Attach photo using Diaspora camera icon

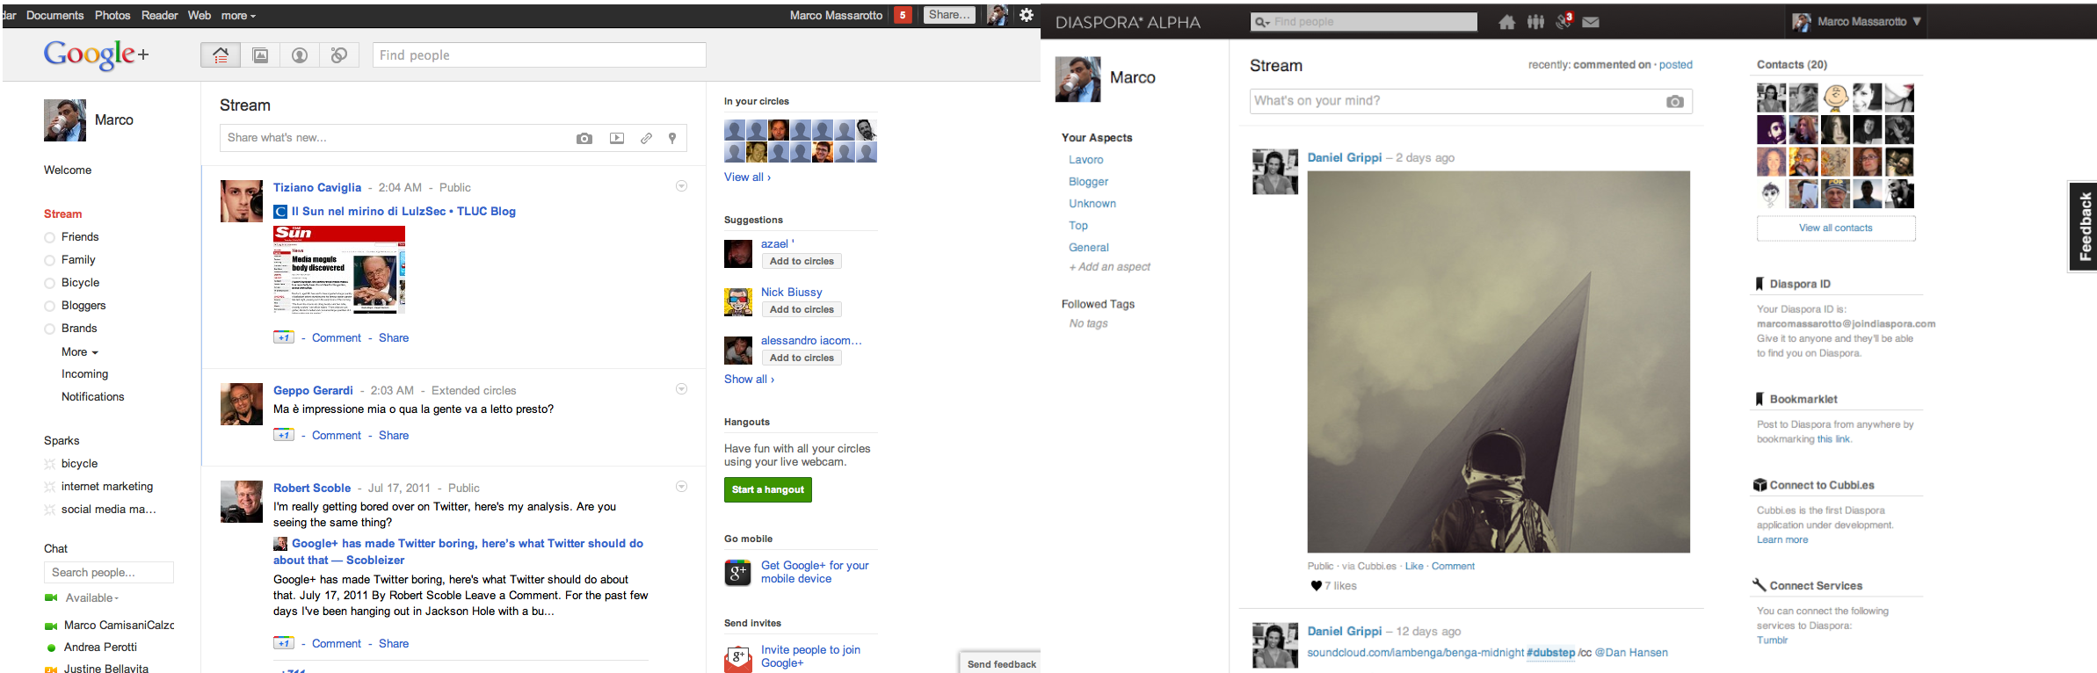tap(1675, 101)
